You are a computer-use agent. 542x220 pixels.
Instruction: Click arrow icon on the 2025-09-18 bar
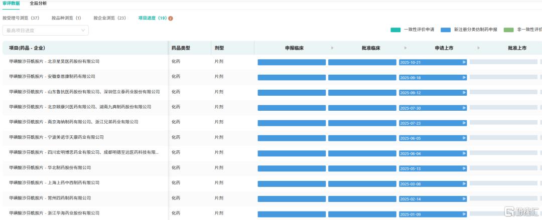coord(464,78)
